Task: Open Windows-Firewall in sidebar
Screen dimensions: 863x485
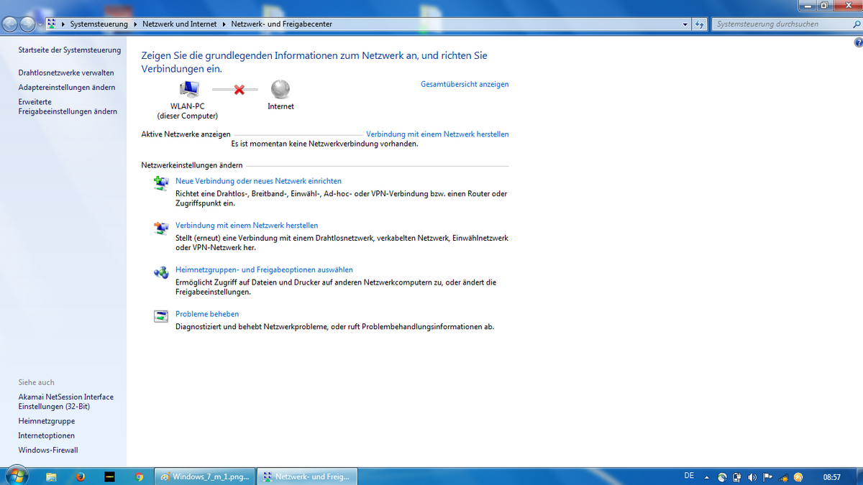Action: (x=47, y=450)
